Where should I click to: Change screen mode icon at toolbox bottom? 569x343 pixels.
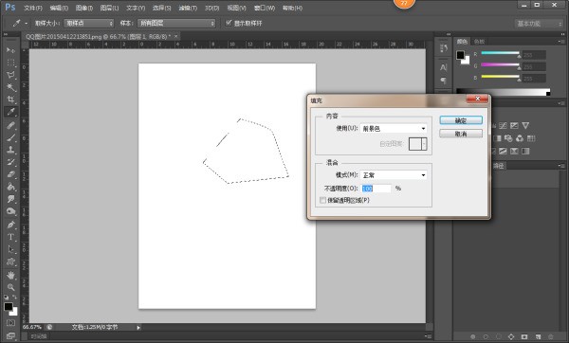(10, 335)
